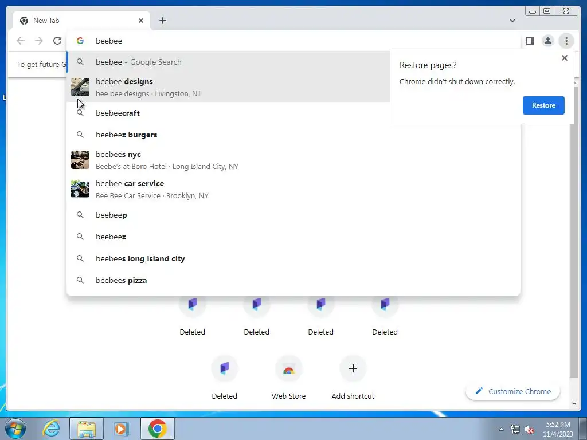587x440 pixels.
Task: Click the Google logo in address bar
Action: click(x=80, y=41)
